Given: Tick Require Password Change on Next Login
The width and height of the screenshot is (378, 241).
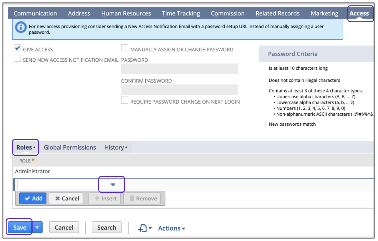Looking at the screenshot, I should click(125, 101).
